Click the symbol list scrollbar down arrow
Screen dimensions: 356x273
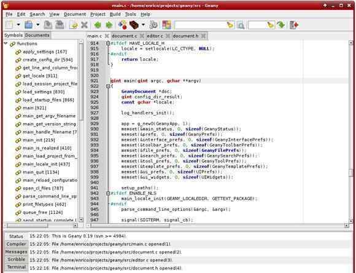[x=81, y=220]
